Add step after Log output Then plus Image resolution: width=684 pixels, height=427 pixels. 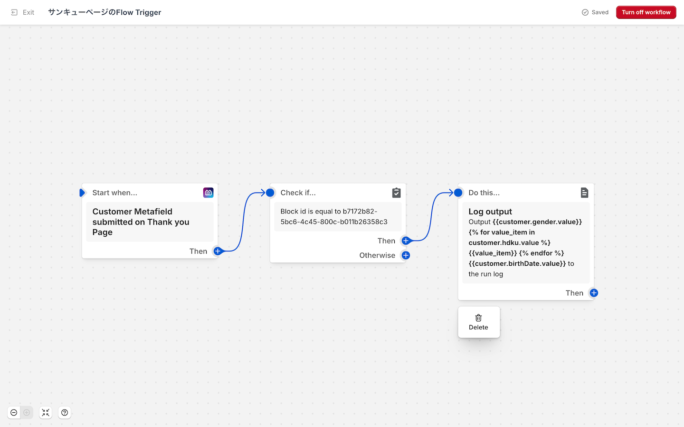(594, 293)
